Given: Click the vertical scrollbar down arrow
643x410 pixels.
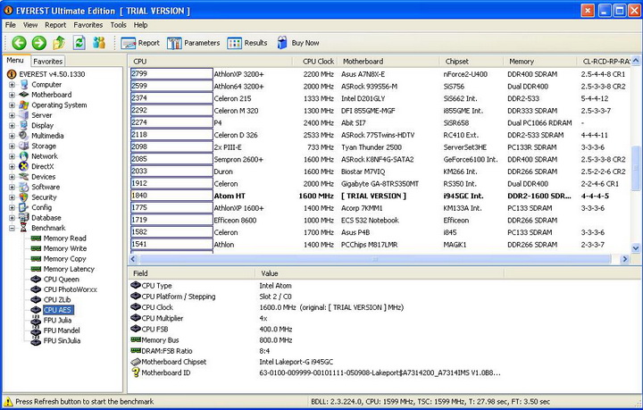Looking at the screenshot, I should coord(636,248).
